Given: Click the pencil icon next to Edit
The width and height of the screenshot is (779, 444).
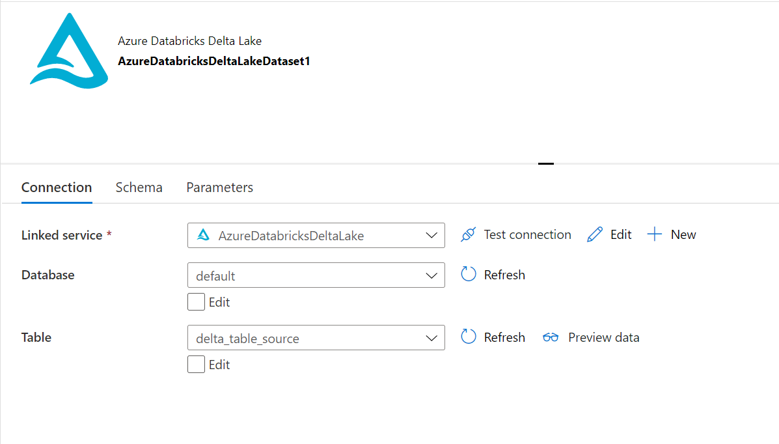Looking at the screenshot, I should click(x=595, y=235).
